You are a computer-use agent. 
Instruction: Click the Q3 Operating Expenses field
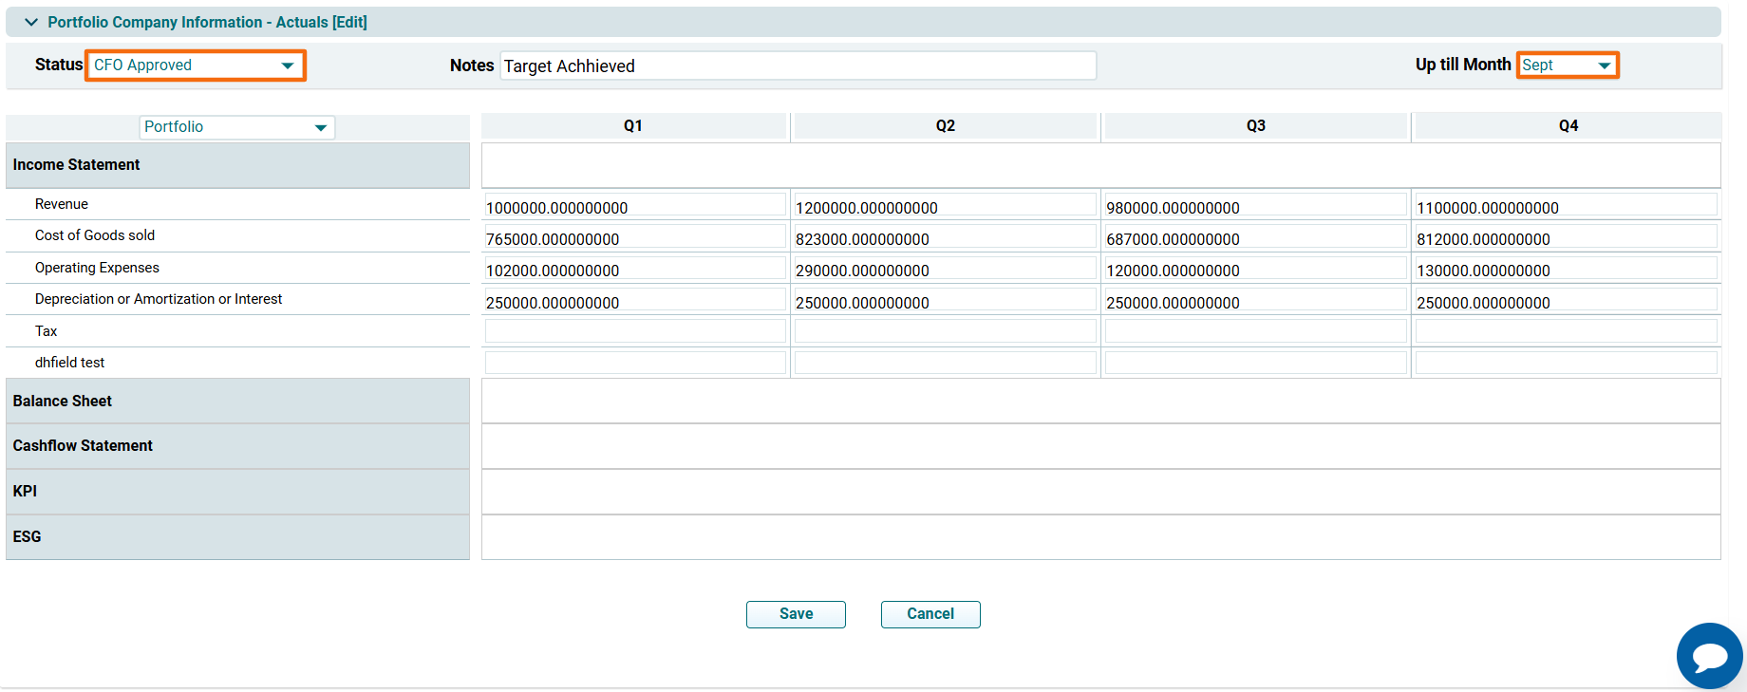(1255, 269)
